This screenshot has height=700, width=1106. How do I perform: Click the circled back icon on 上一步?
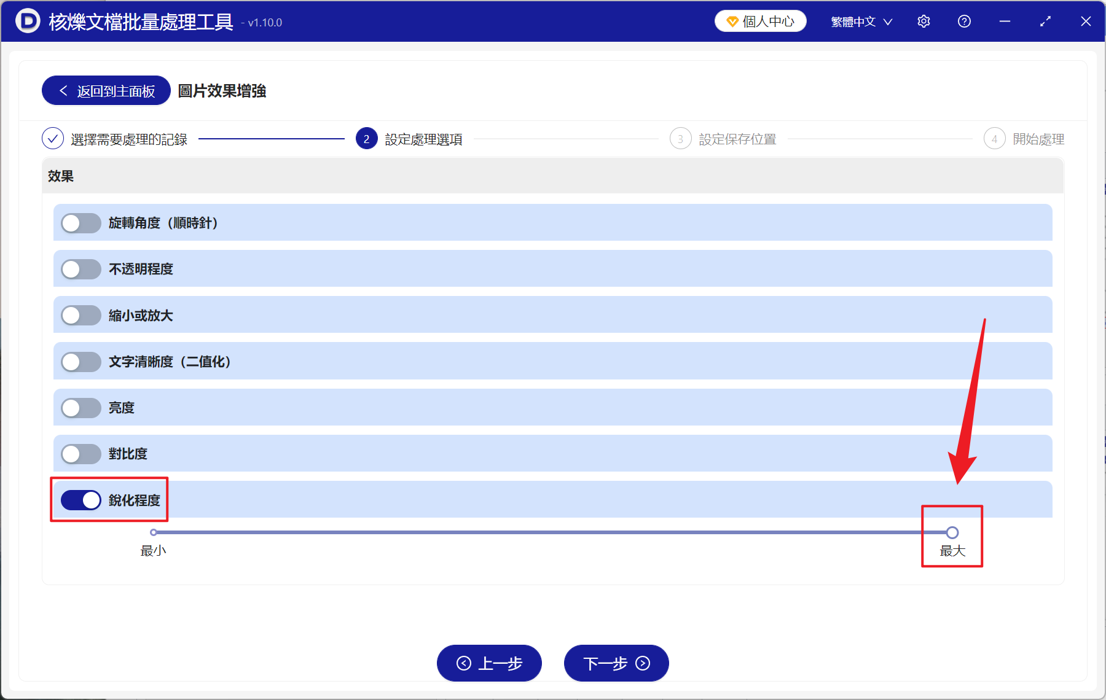(465, 664)
